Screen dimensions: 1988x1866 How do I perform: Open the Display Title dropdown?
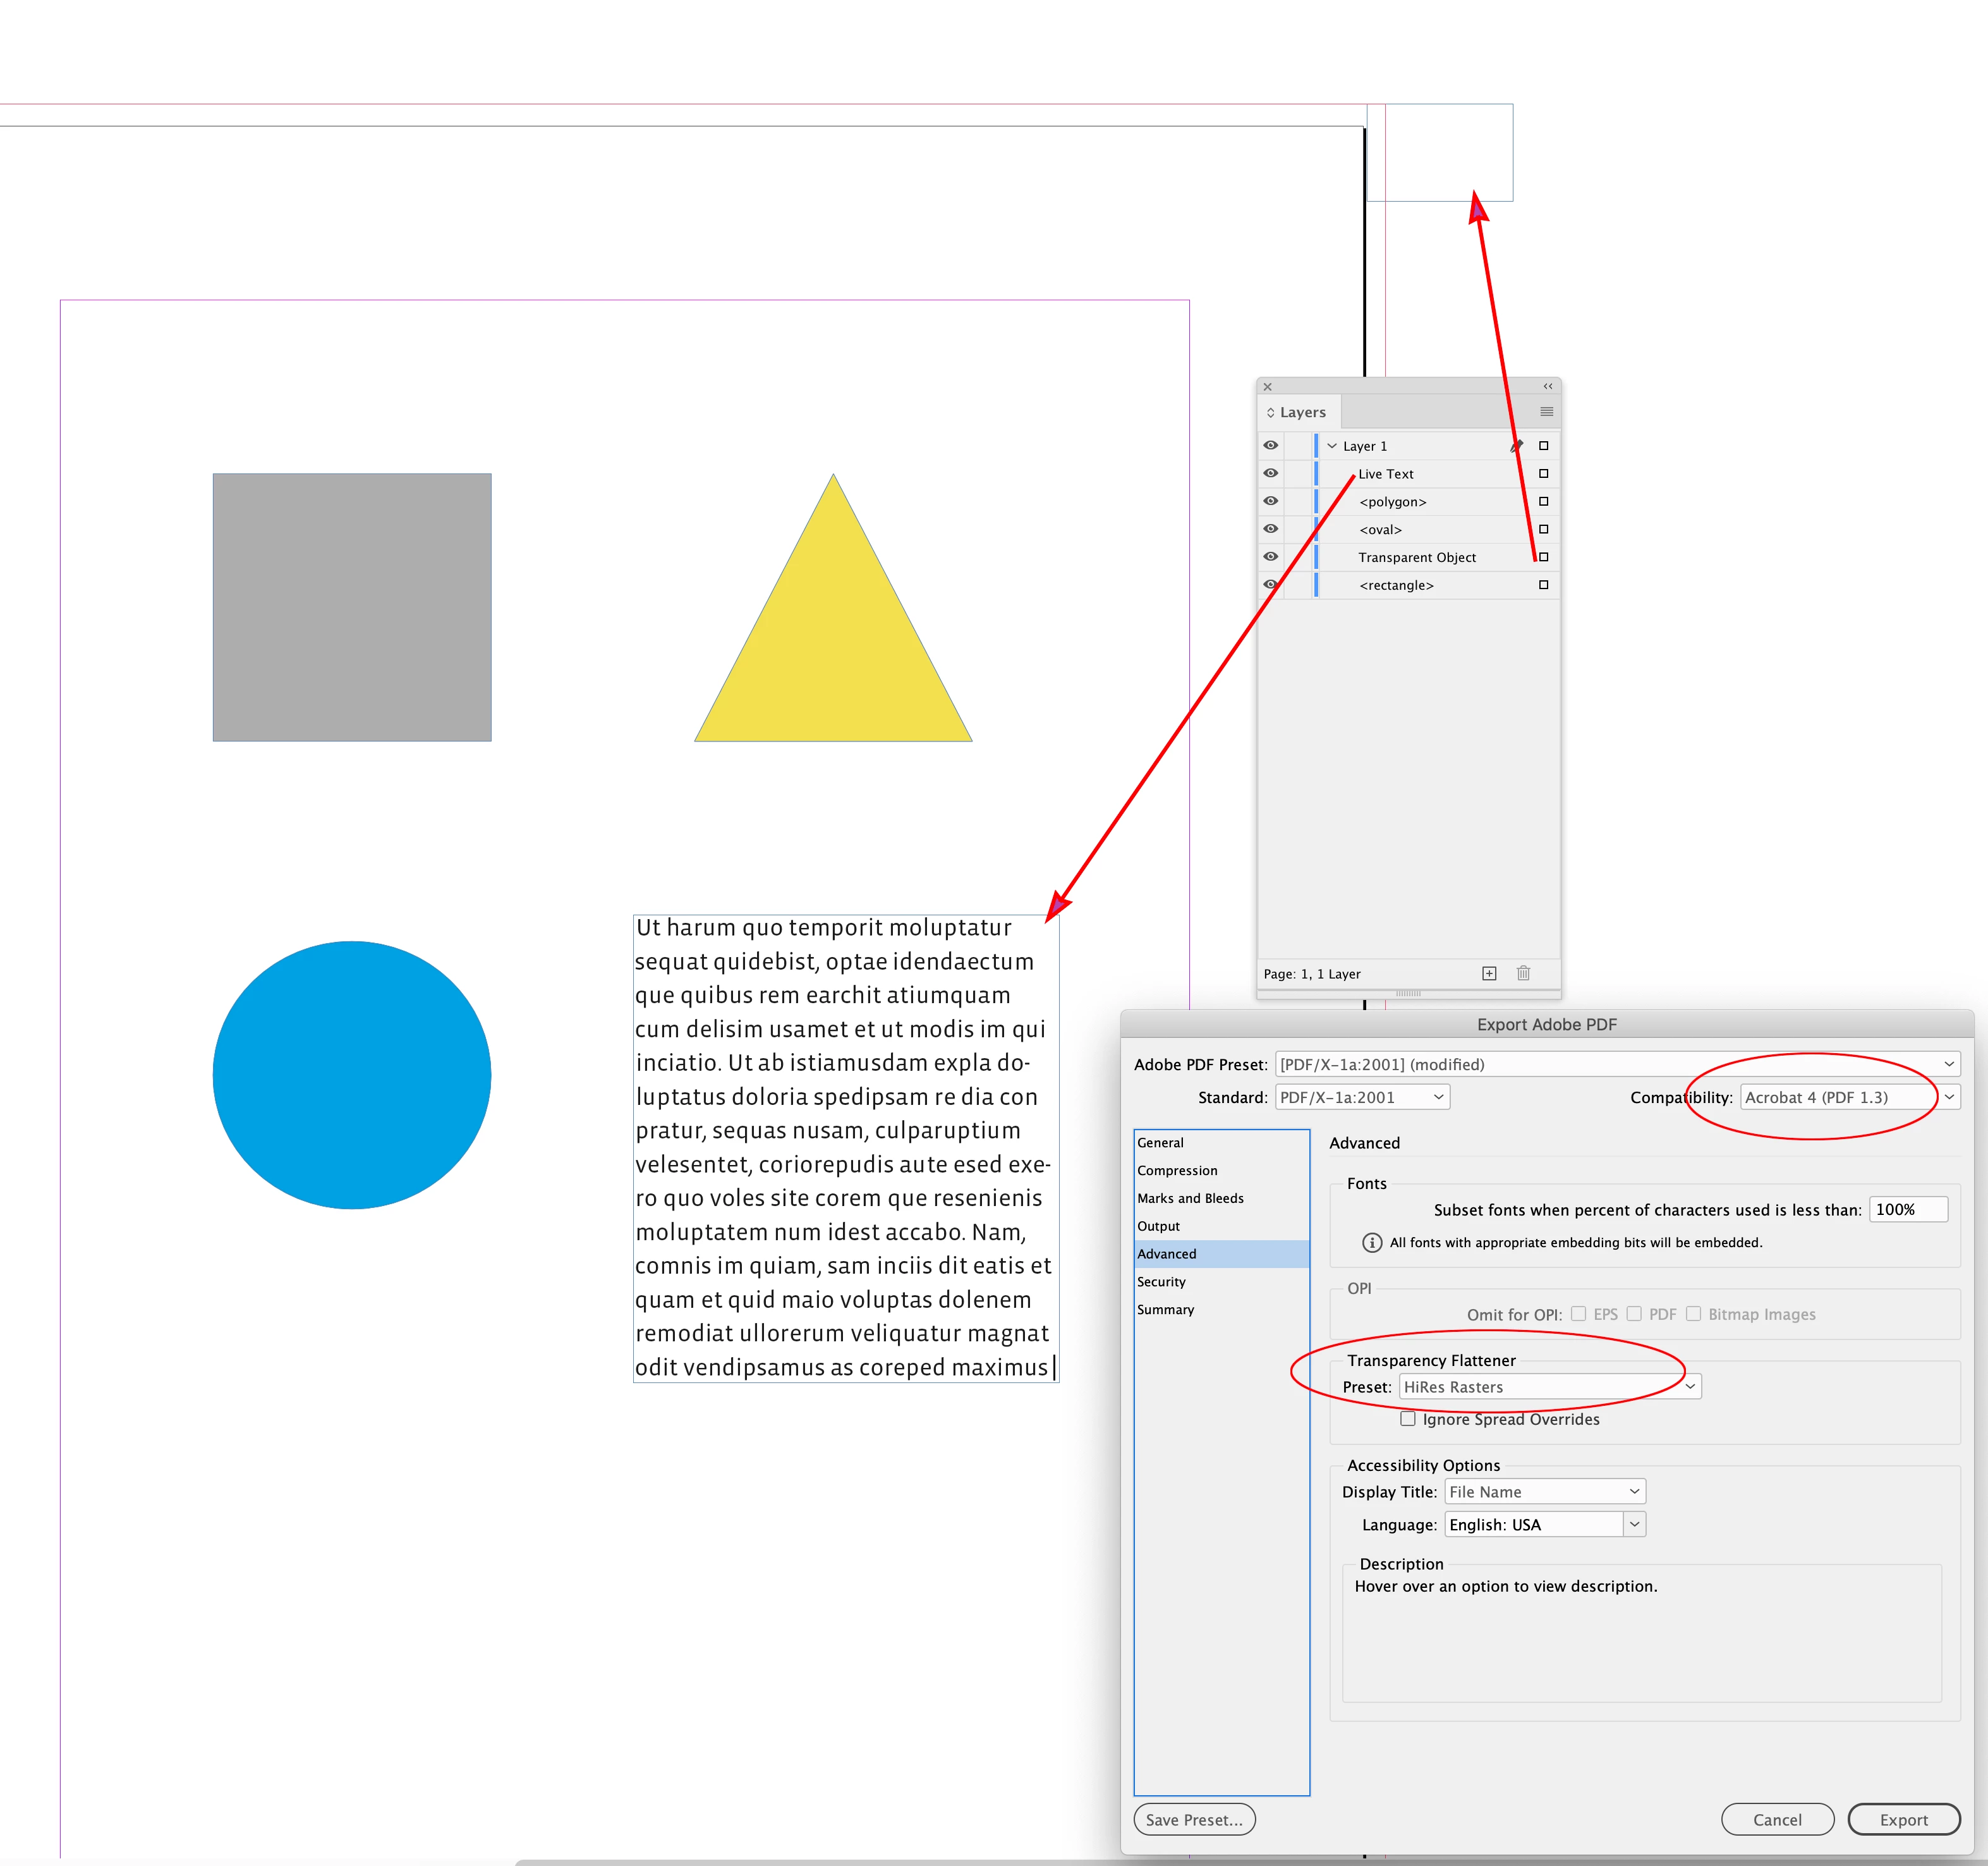1544,1492
